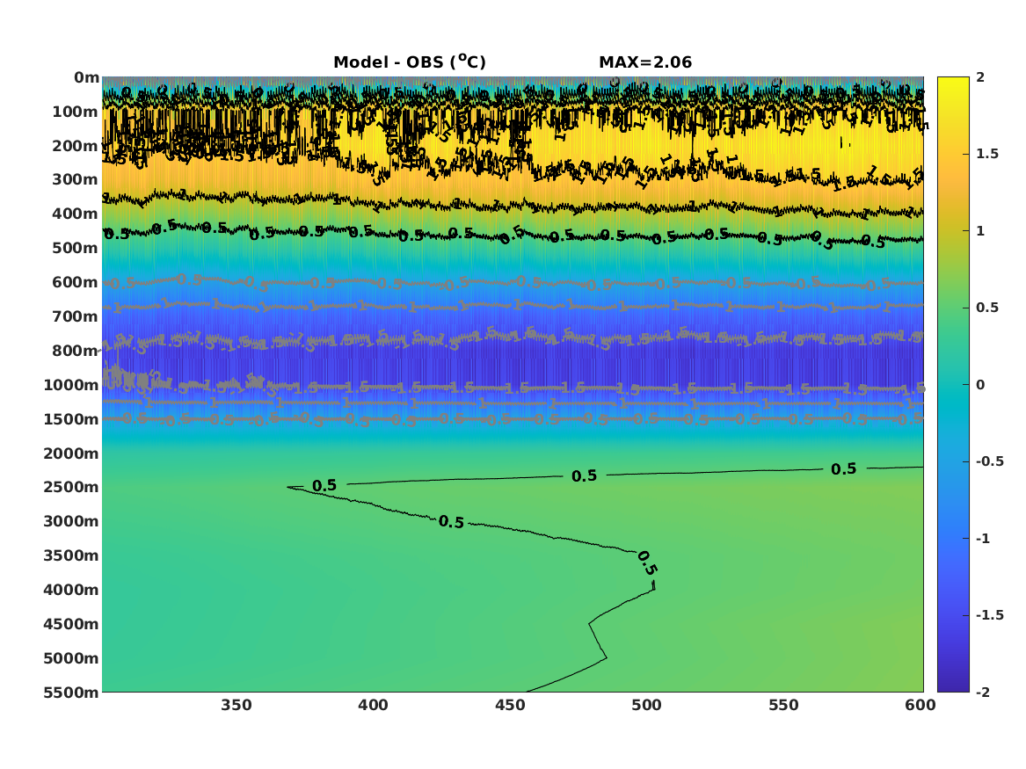Screen dimensions: 1026x769
Task: Click the colorbar '-2' tick label
Action: point(983,692)
